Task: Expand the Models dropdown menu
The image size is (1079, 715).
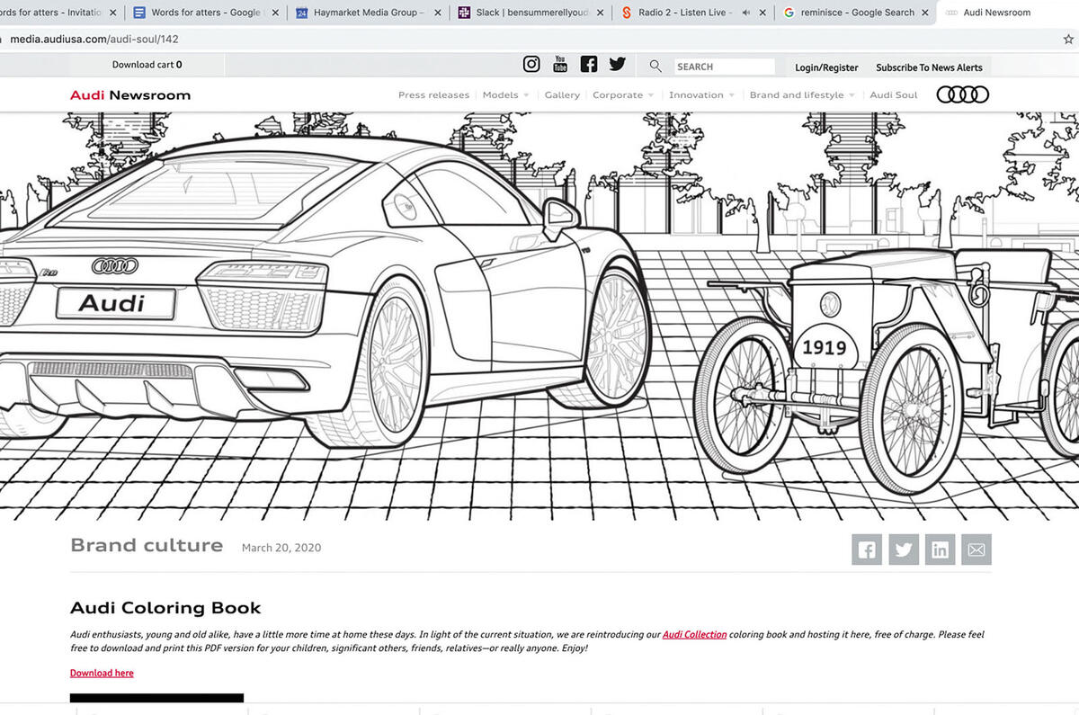Action: tap(505, 95)
